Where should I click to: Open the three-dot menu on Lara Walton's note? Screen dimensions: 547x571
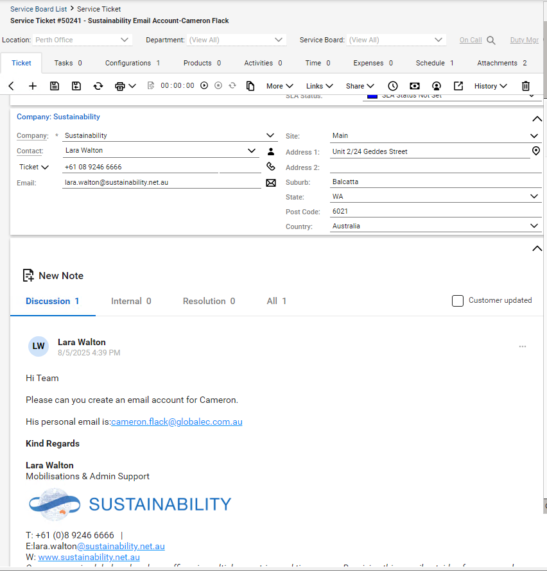point(523,346)
